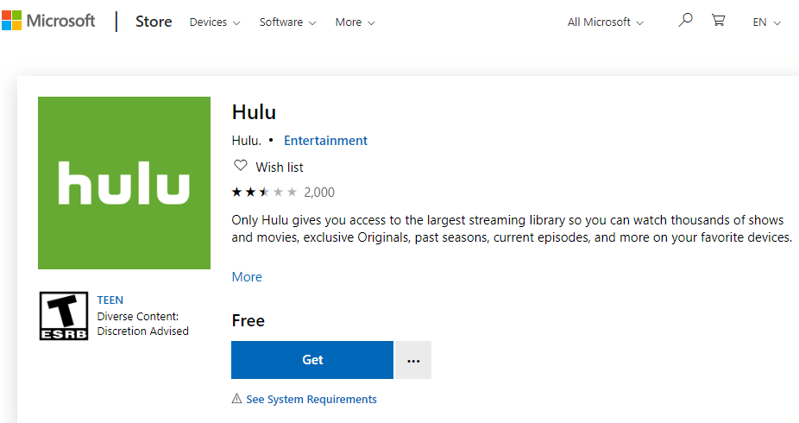Open the Entertainment category link

(x=325, y=141)
